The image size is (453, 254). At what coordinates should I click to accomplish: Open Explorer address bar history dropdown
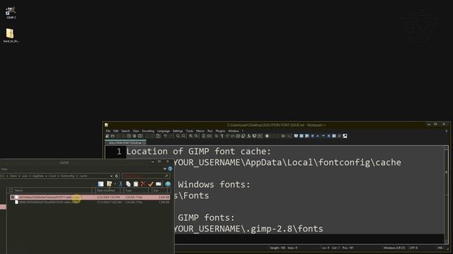pyautogui.click(x=112, y=176)
